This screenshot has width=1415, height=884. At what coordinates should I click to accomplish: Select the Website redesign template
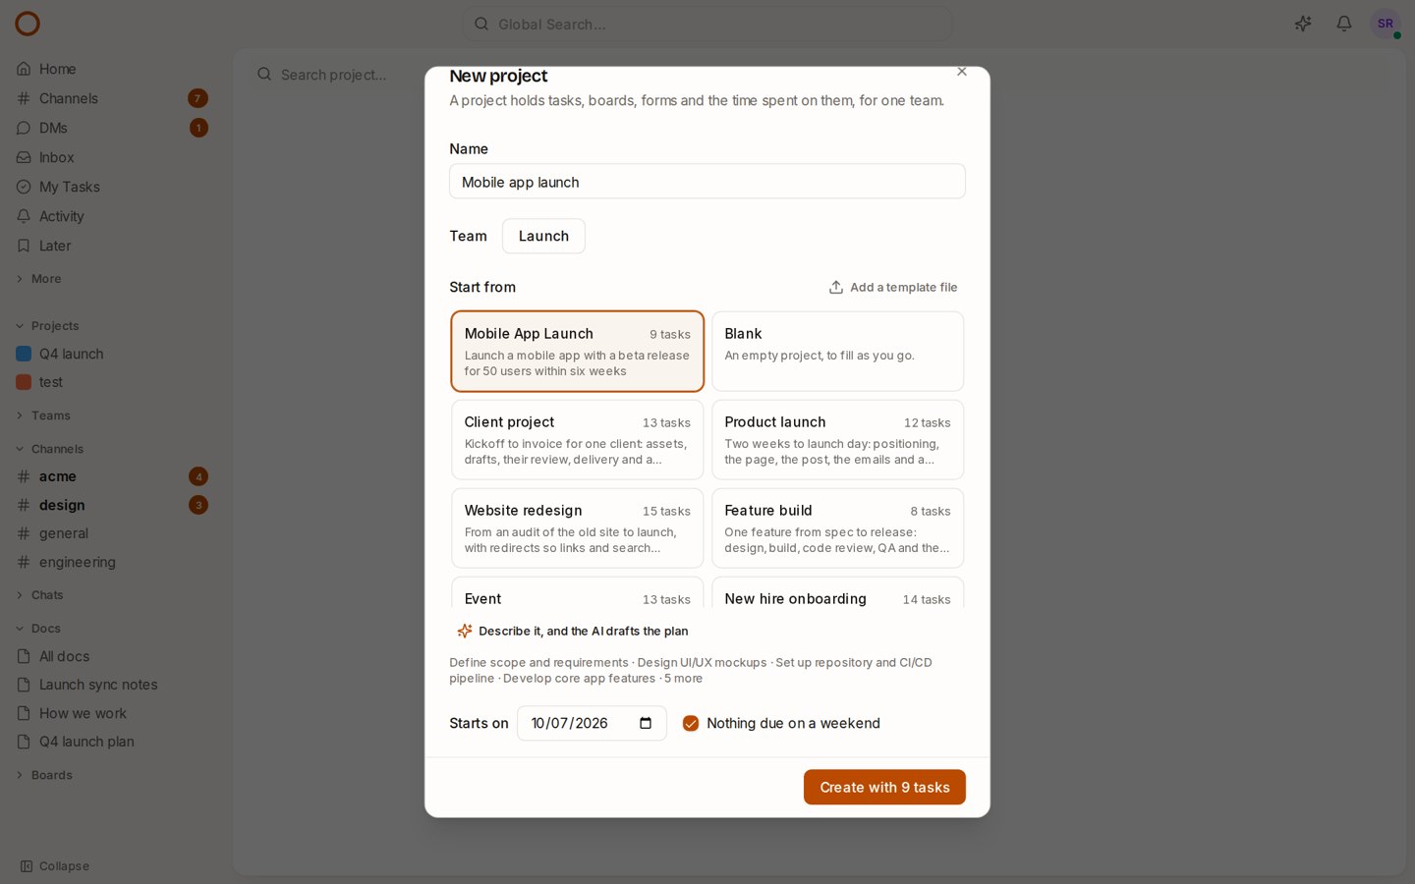point(578,528)
